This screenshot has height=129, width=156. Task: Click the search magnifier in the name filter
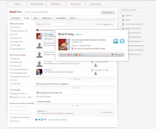67,24
